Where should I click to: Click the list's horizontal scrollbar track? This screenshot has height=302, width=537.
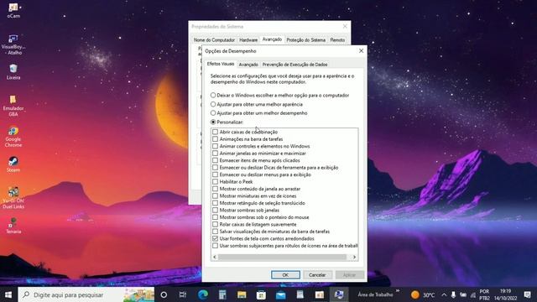coord(282,257)
